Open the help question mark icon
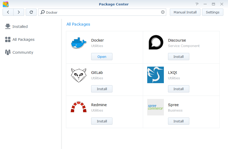The image size is (228, 149). [x=197, y=4]
